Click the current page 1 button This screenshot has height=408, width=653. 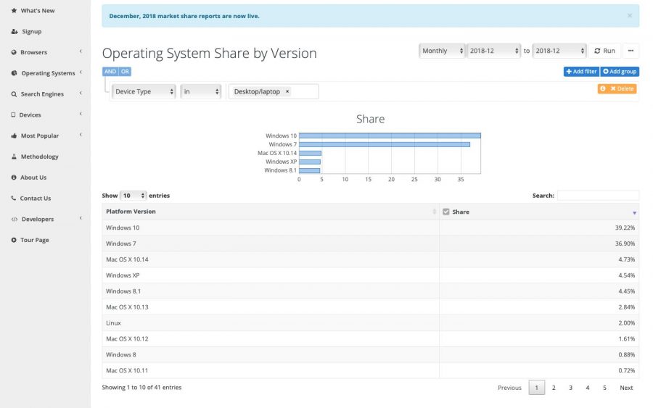536,388
